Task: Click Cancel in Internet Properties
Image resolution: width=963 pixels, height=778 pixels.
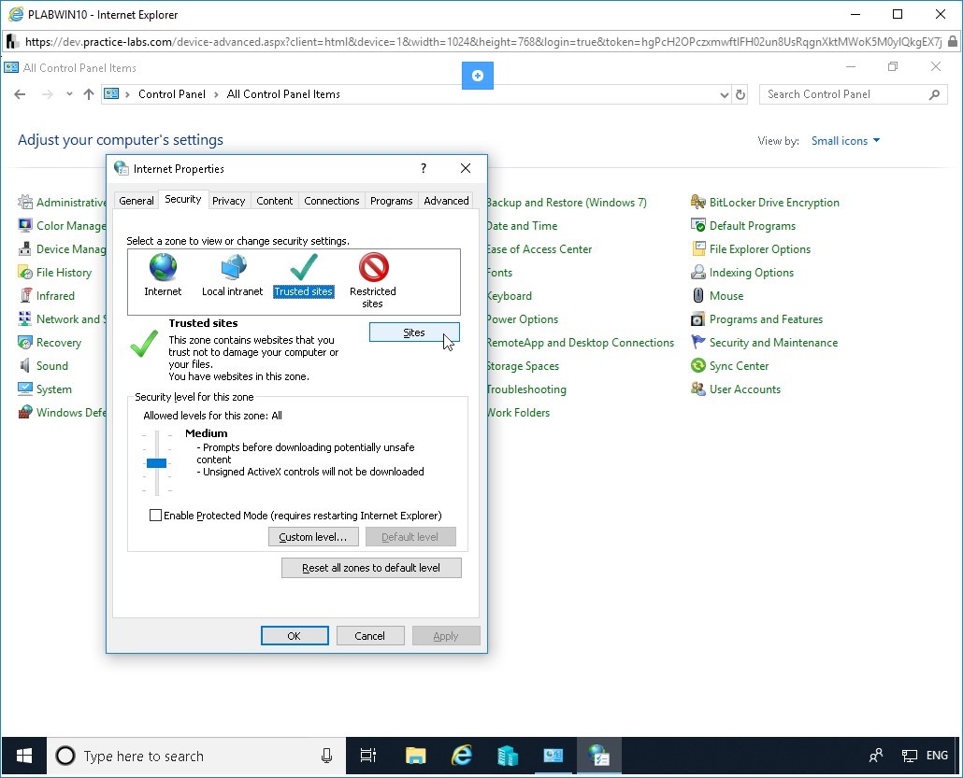Action: pos(369,636)
